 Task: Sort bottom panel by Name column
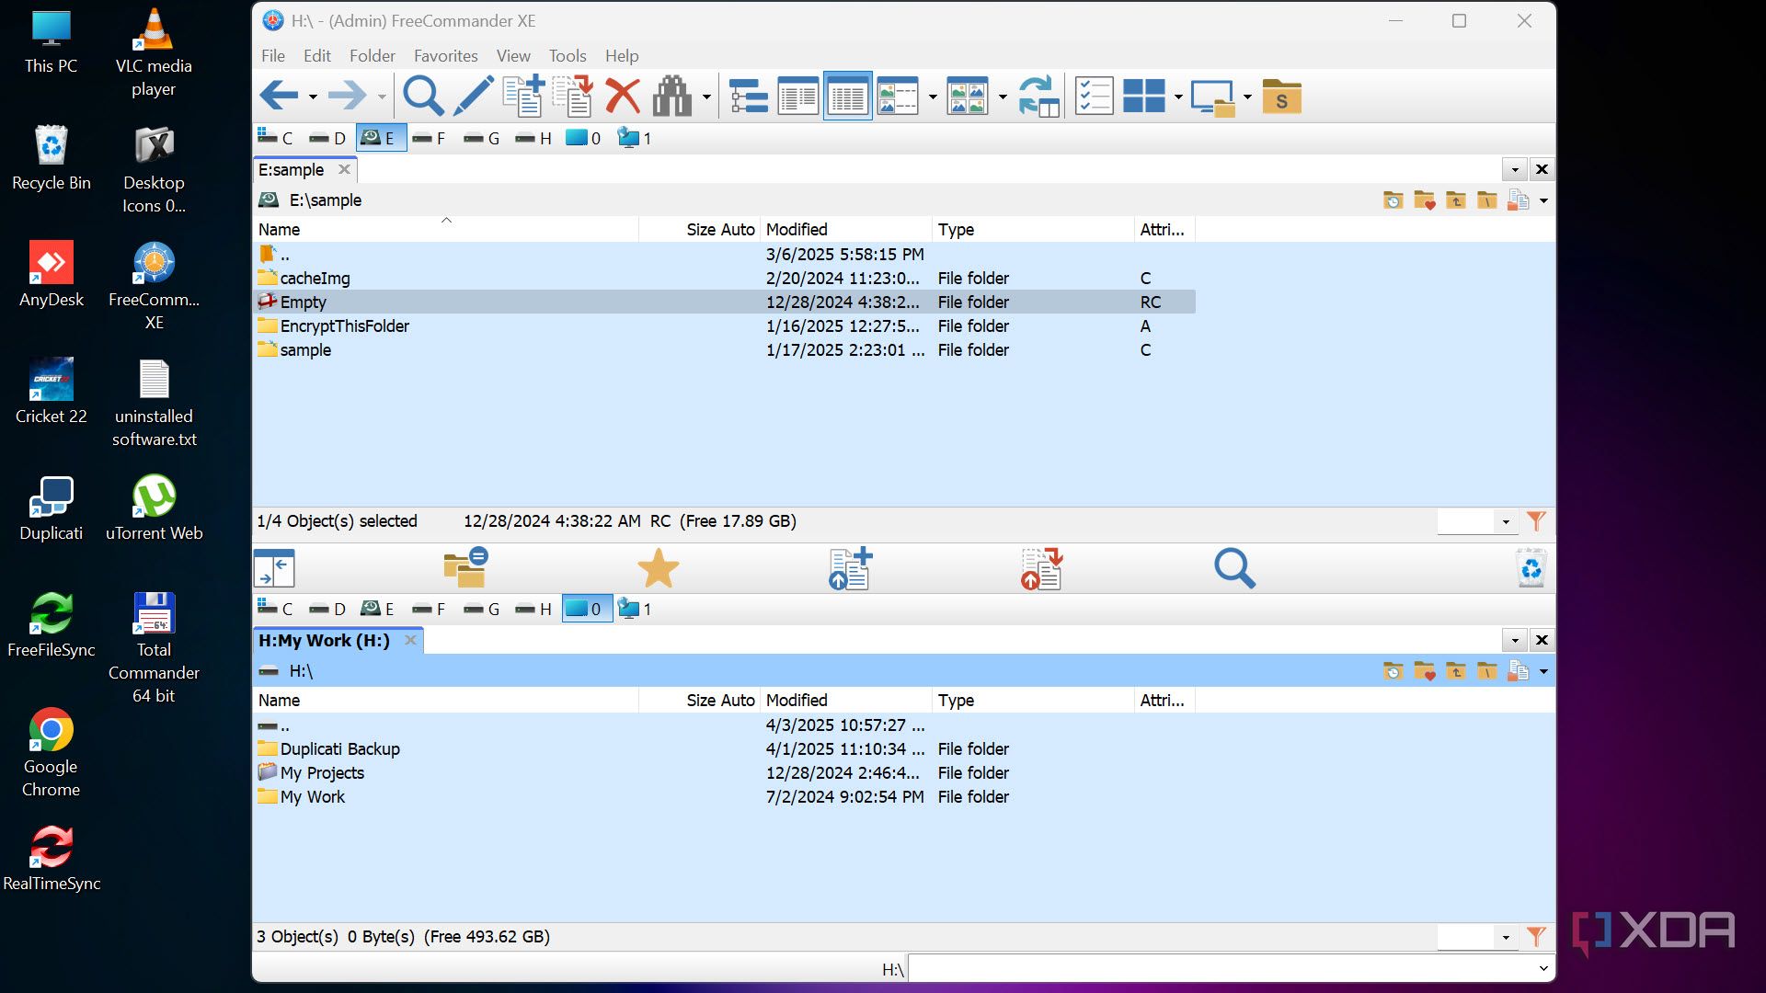[445, 701]
